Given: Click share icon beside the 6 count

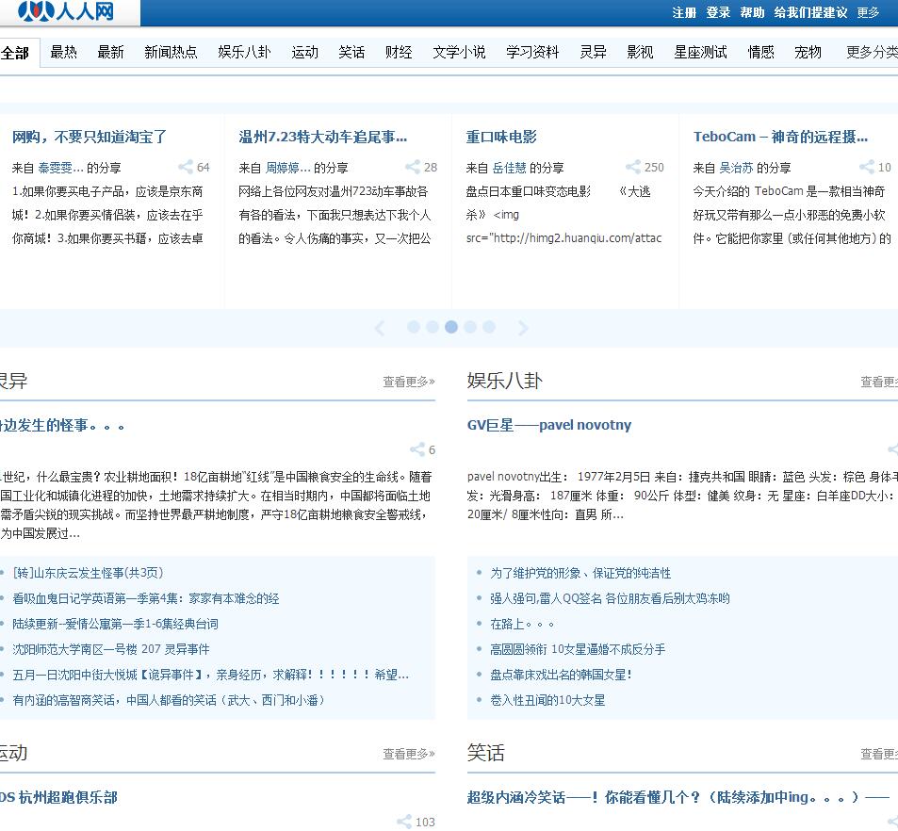Looking at the screenshot, I should point(416,449).
